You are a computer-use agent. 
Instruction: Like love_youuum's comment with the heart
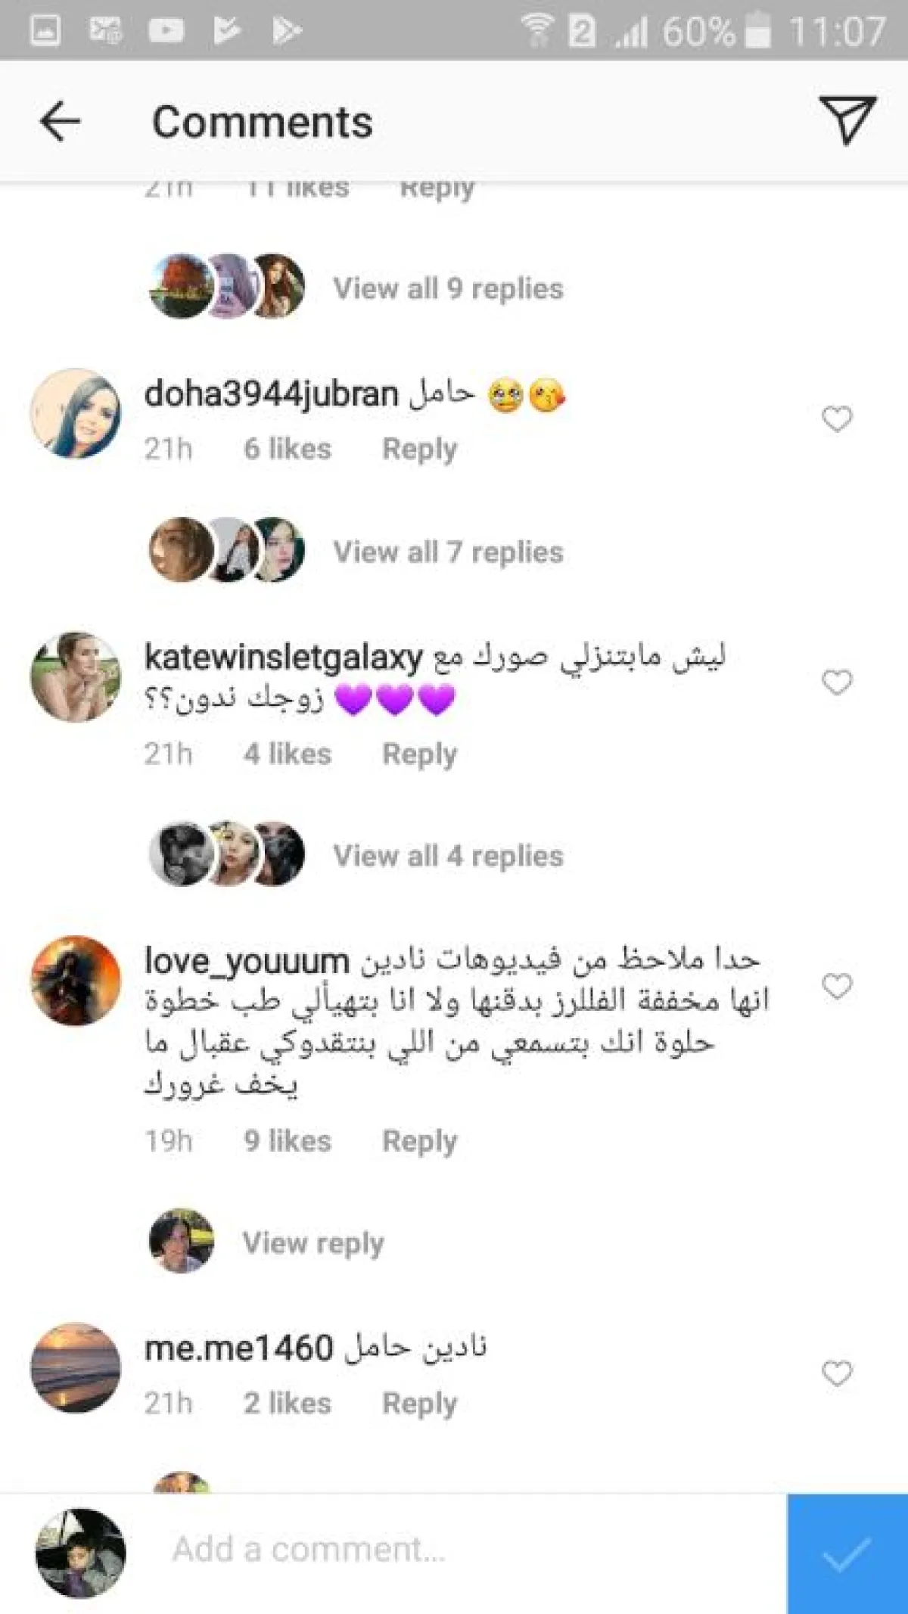click(x=837, y=986)
